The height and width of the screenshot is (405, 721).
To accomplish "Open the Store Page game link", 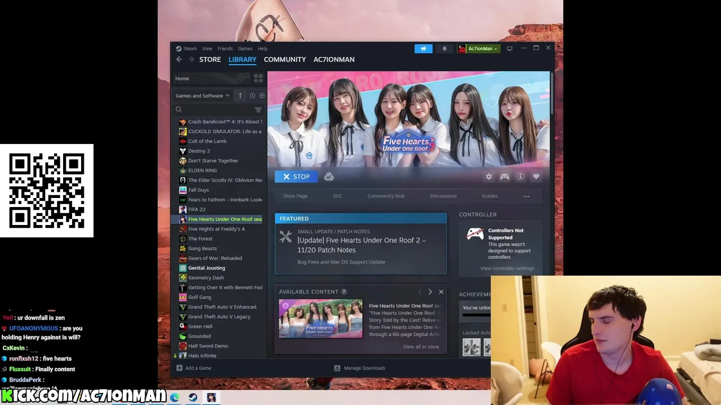I will click(295, 196).
